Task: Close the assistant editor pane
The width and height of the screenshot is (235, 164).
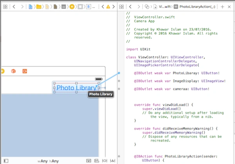Action: [x=229, y=7]
